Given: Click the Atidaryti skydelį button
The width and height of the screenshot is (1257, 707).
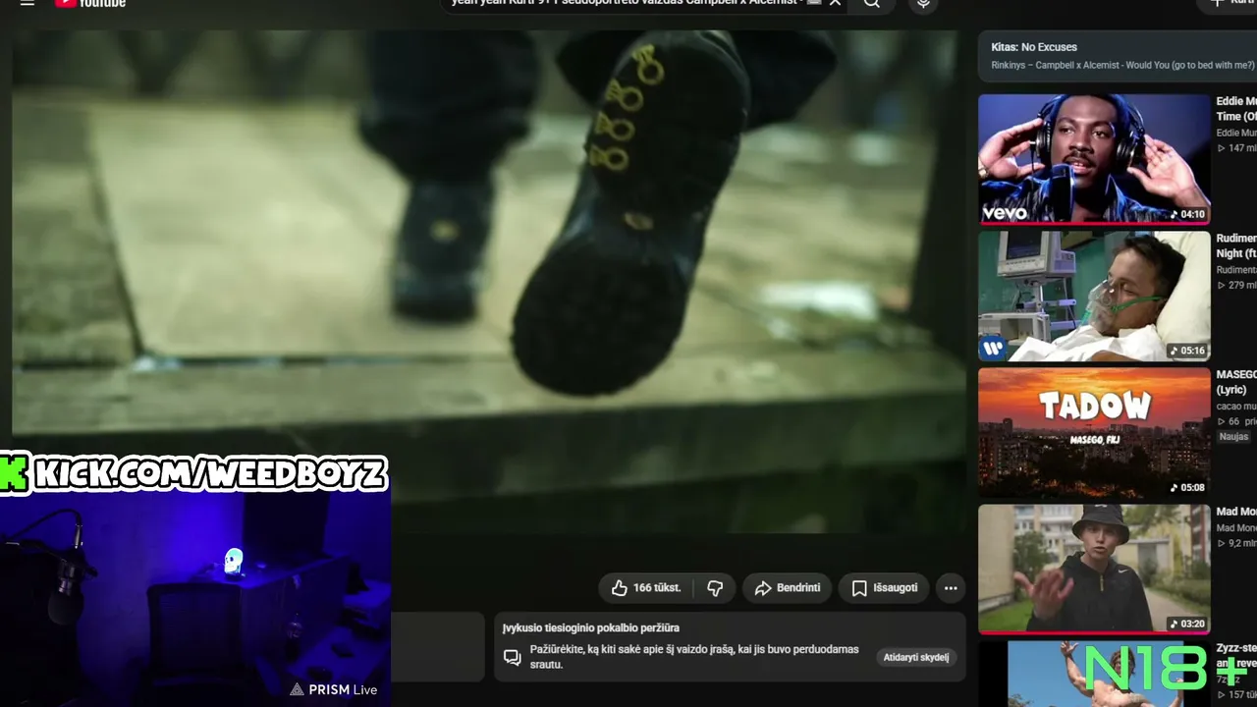Looking at the screenshot, I should (x=916, y=657).
